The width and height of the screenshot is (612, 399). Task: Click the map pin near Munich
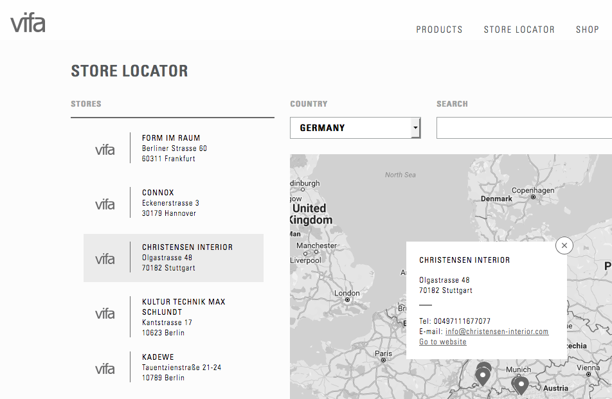(521, 385)
